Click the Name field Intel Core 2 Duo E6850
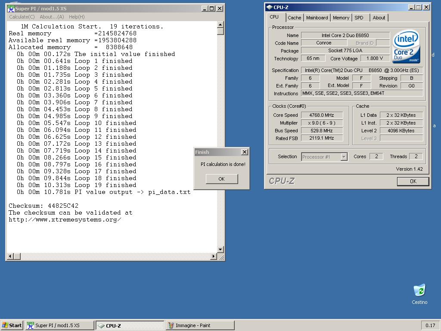 [345, 35]
